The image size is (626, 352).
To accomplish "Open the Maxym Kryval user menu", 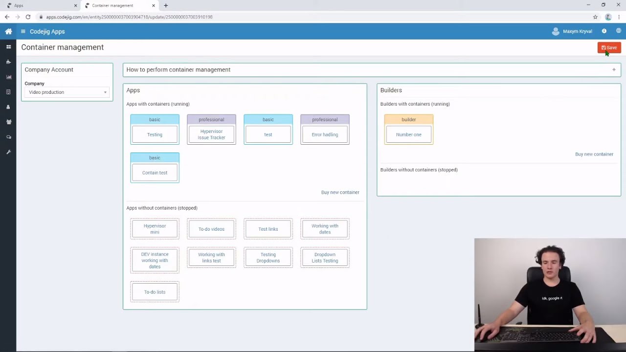I will click(572, 31).
